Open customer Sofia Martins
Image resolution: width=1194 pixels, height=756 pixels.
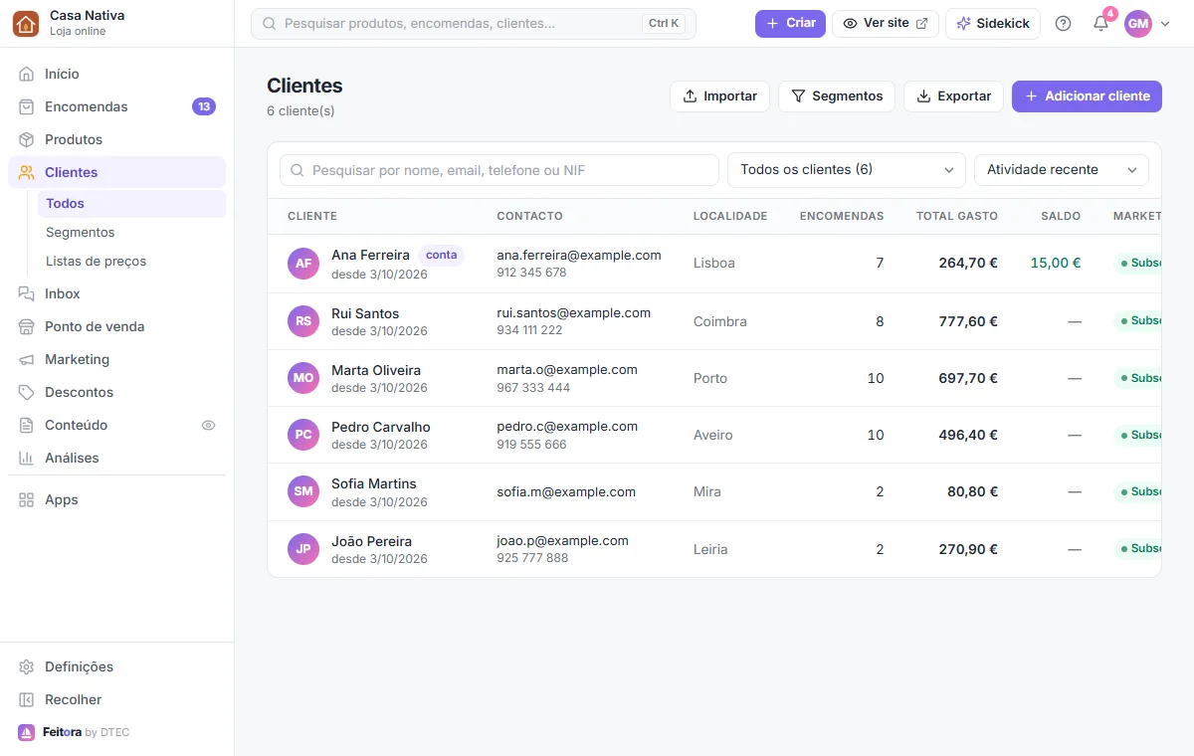coord(374,483)
